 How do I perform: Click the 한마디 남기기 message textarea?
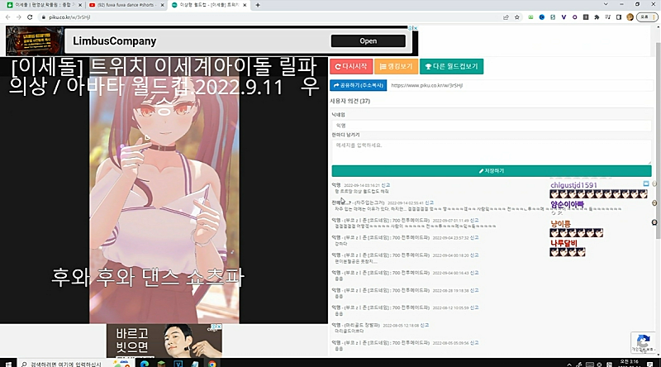(492, 152)
